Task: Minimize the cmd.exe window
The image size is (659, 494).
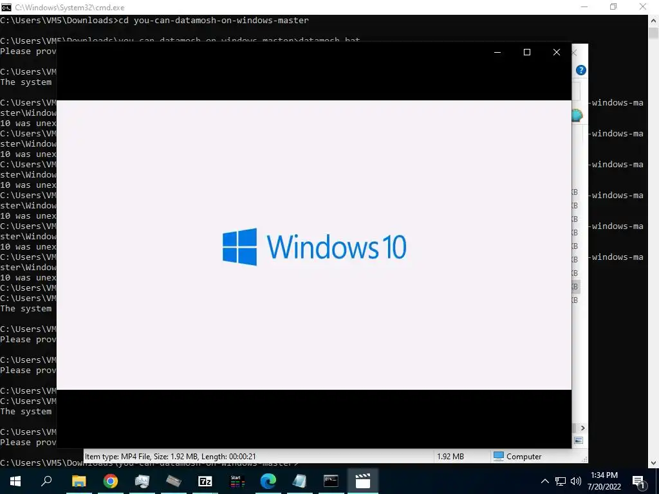Action: [584, 6]
